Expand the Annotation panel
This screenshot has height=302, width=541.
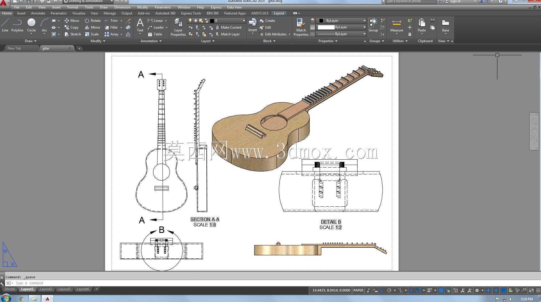(151, 41)
